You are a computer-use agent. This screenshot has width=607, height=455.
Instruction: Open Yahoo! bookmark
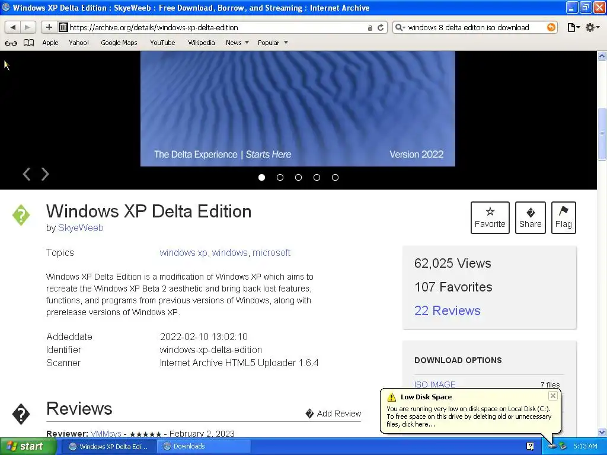tap(79, 43)
